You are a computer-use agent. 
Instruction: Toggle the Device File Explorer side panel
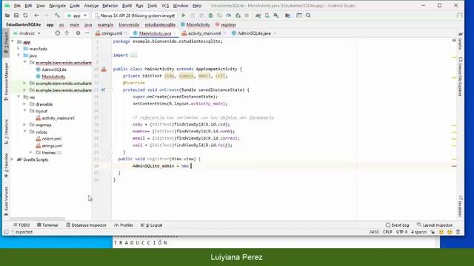pos(460,77)
